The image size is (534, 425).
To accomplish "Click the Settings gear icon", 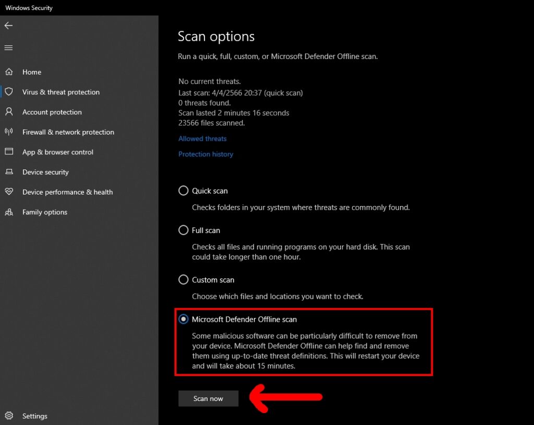I will [9, 416].
